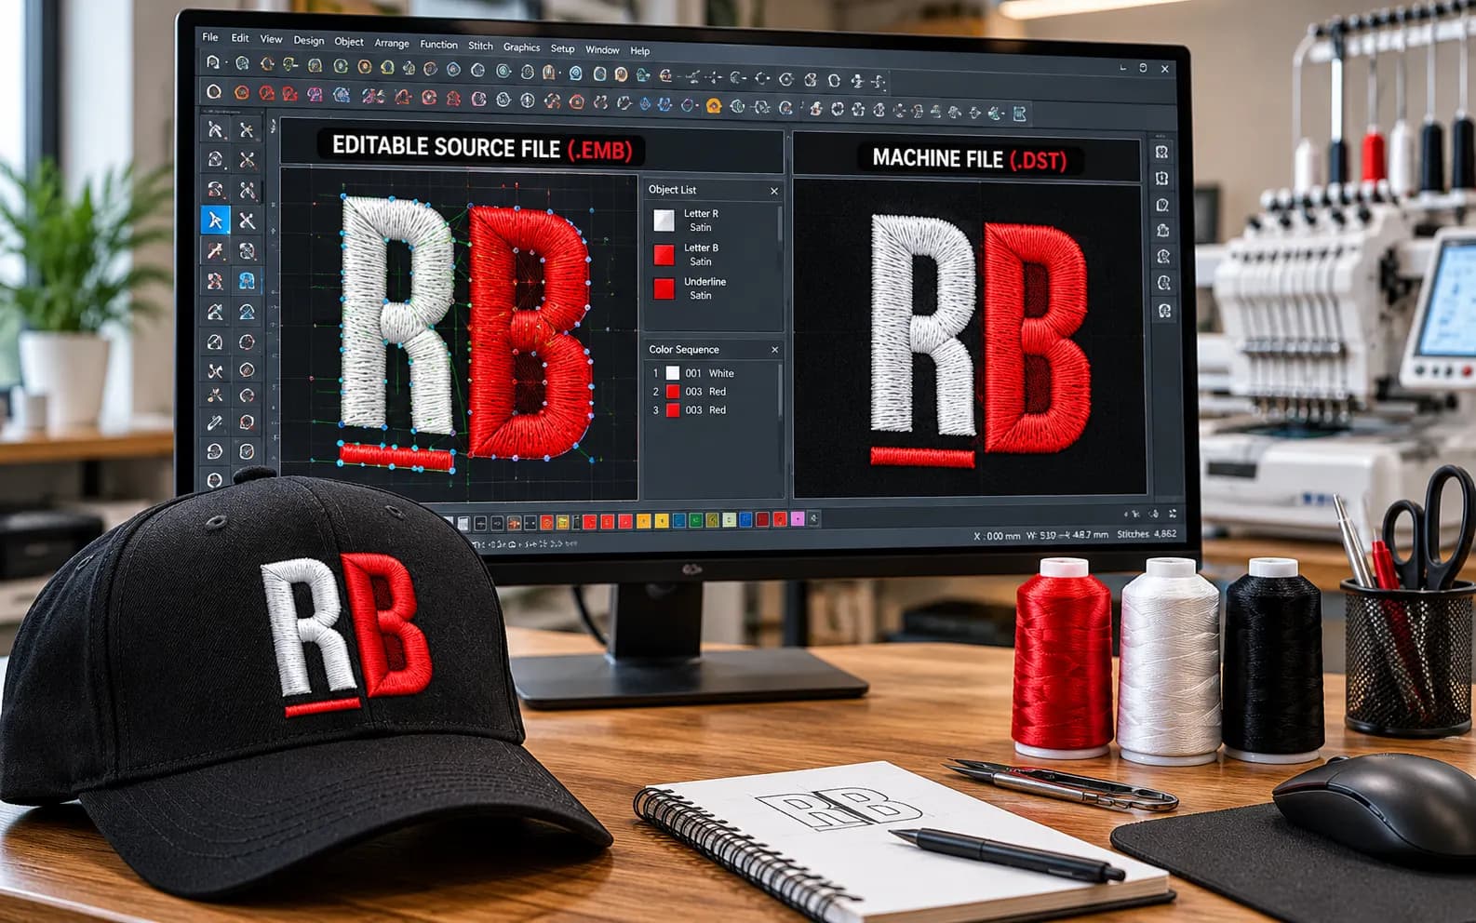Click the Object List panel title
This screenshot has height=923, width=1476.
coord(672,190)
